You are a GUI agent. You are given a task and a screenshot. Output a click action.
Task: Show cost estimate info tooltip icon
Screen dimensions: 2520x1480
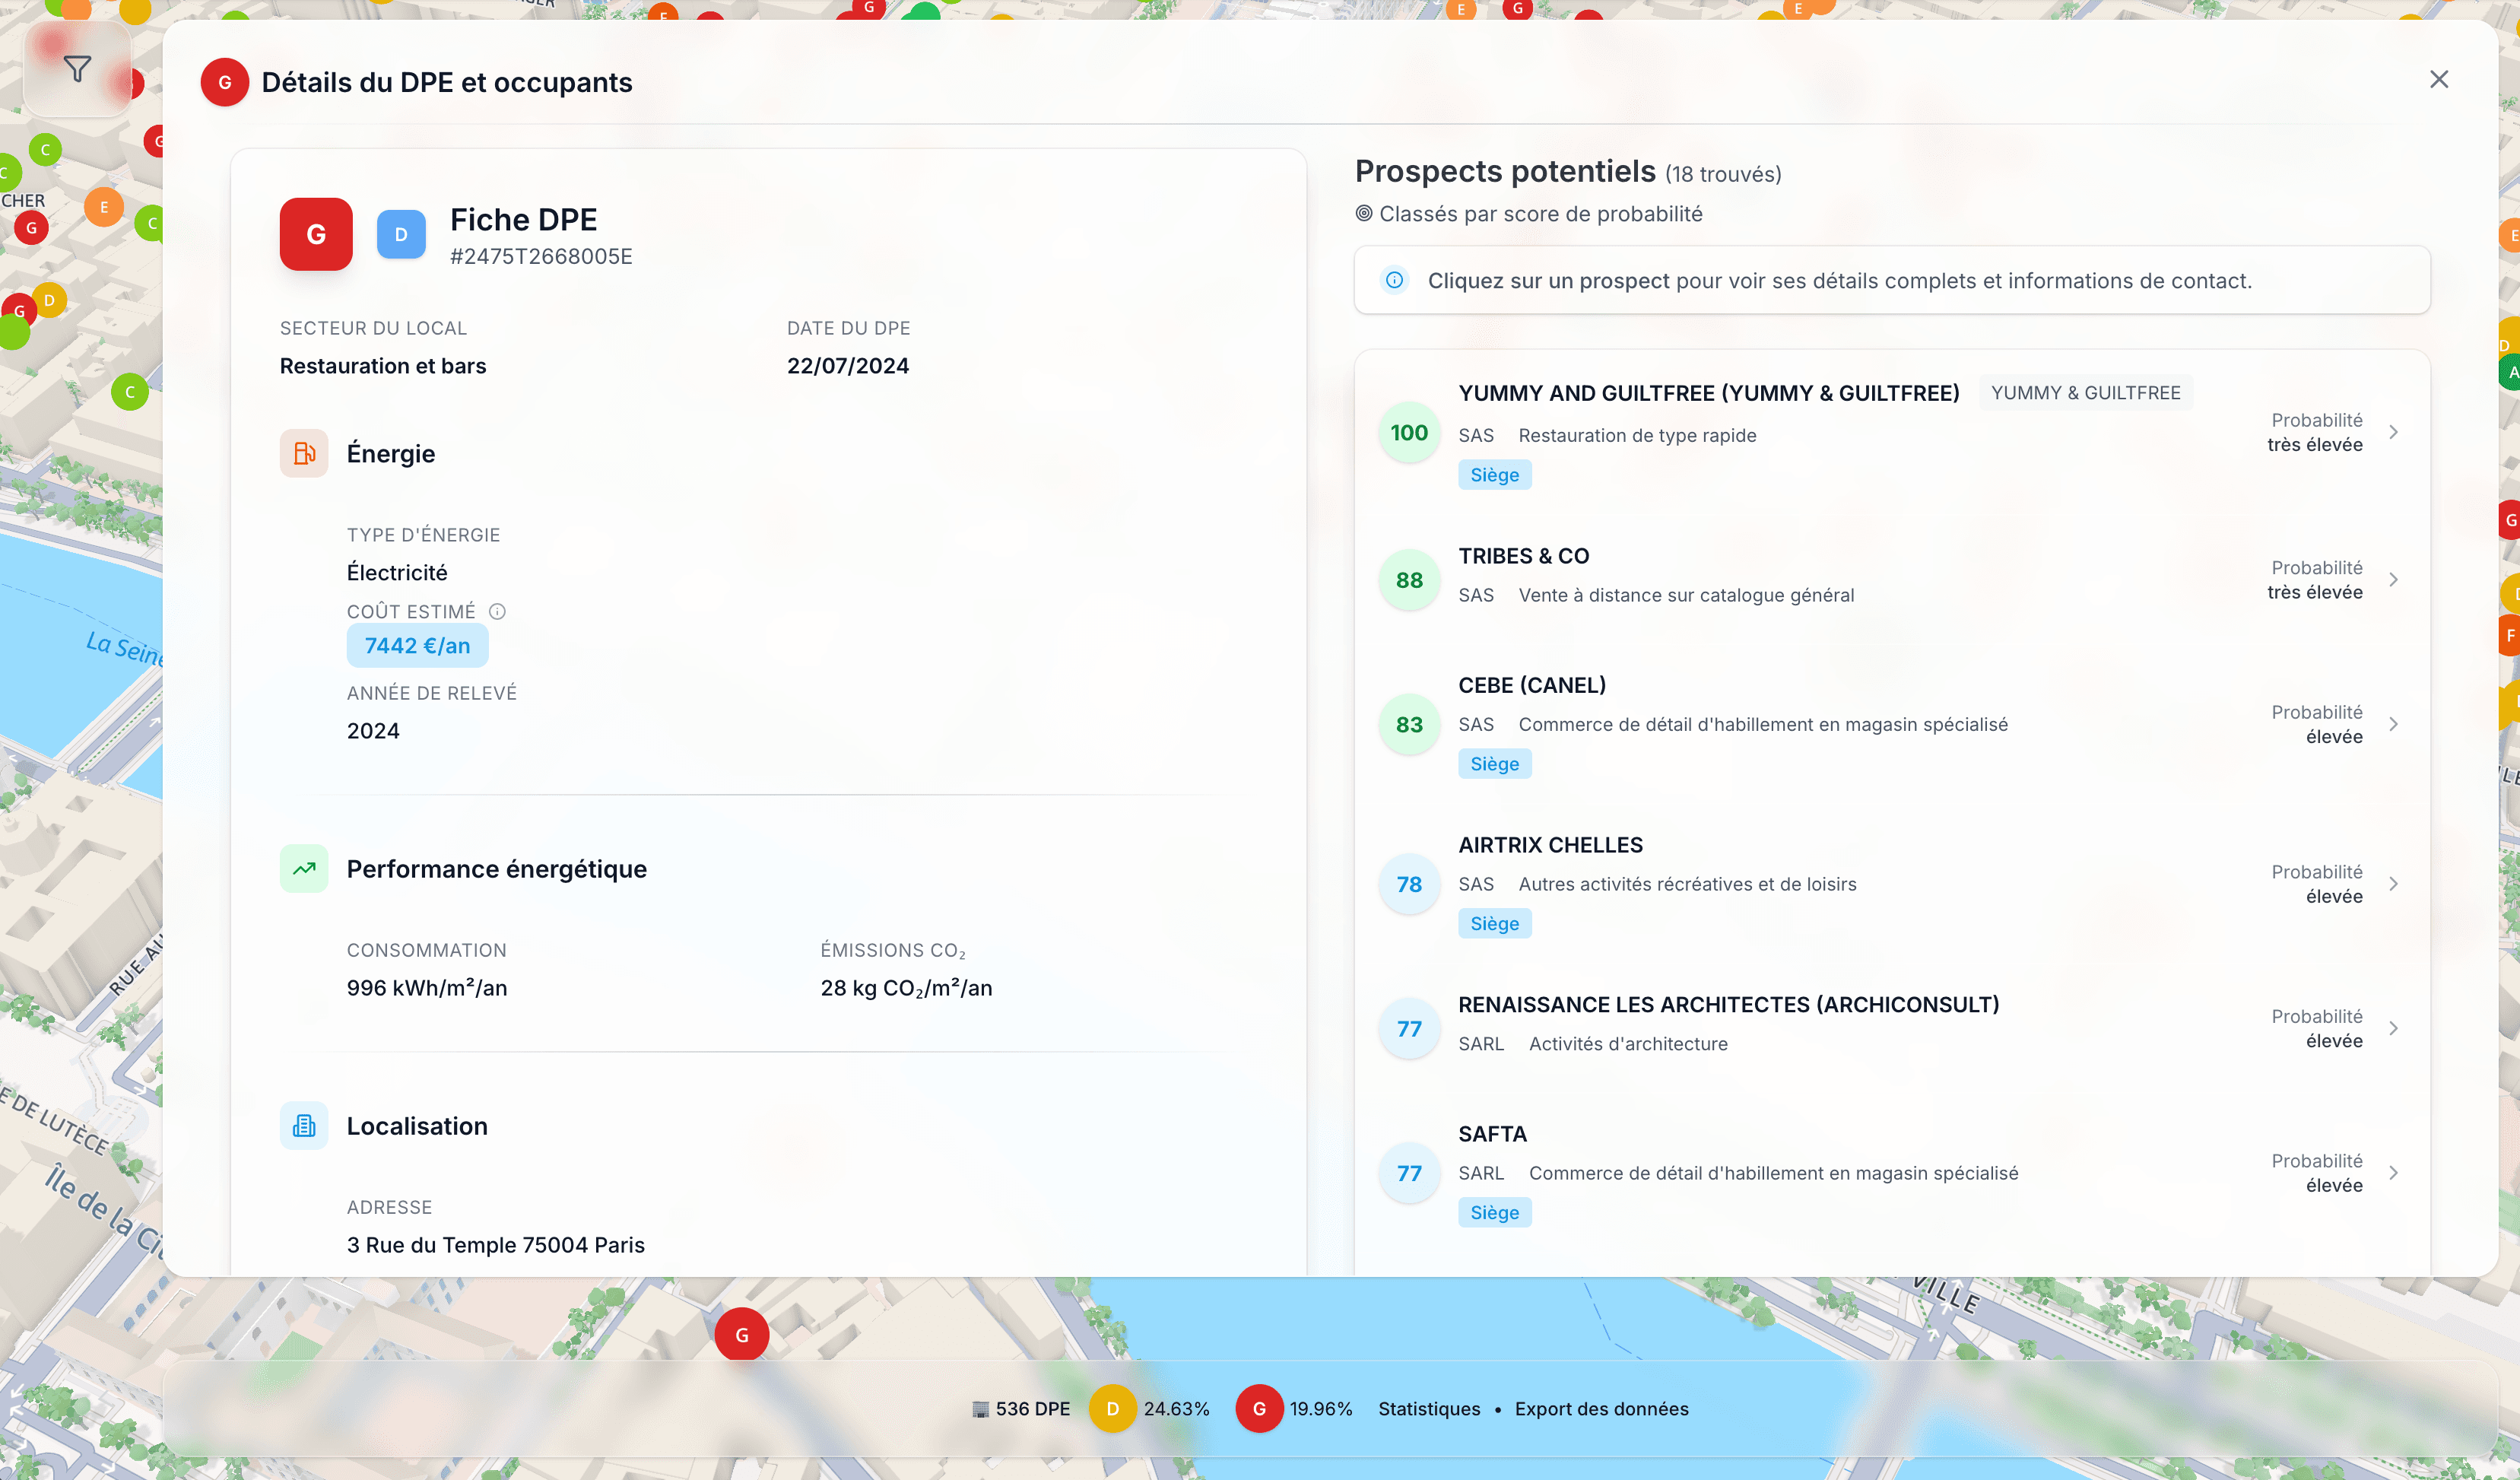tap(497, 611)
